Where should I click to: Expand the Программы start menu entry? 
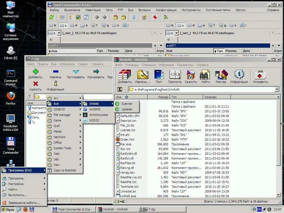[x=24, y=178]
